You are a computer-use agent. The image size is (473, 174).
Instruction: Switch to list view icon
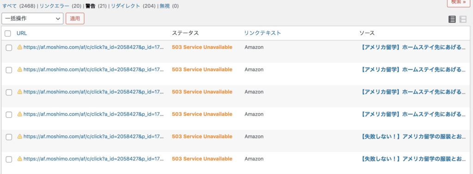tap(452, 19)
